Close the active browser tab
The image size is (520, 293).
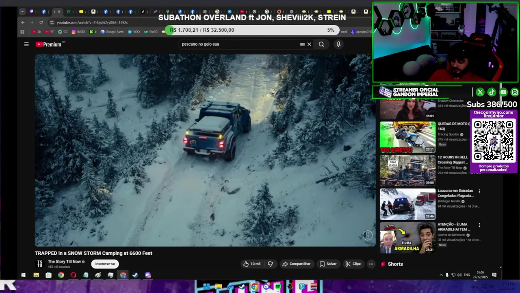tap(59, 12)
